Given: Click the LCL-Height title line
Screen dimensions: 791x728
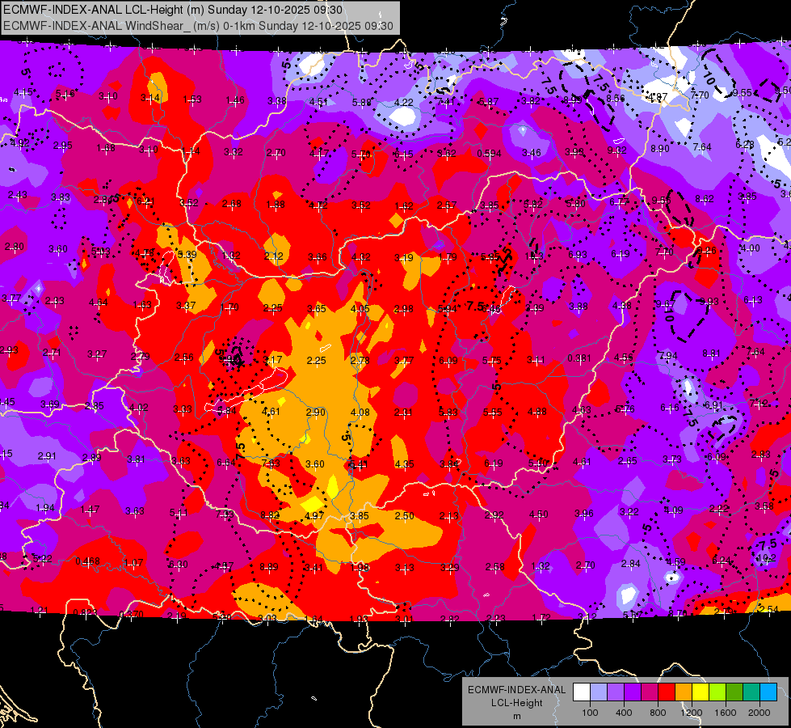Looking at the screenshot, I should coord(173,10).
